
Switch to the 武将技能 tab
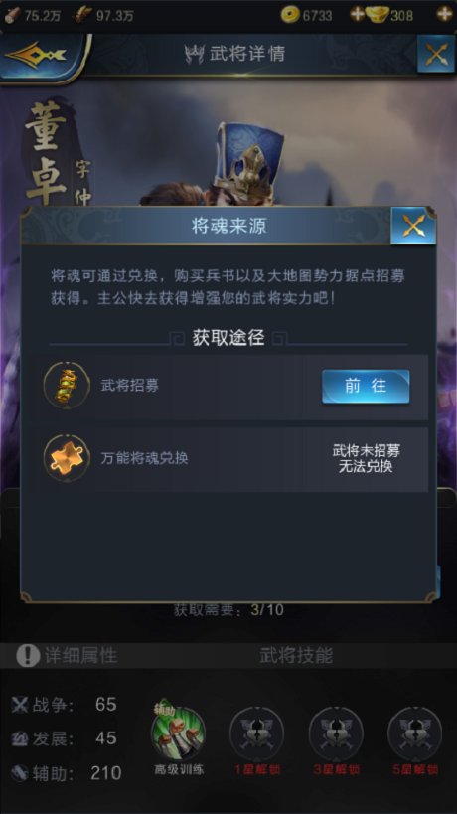[x=296, y=656]
